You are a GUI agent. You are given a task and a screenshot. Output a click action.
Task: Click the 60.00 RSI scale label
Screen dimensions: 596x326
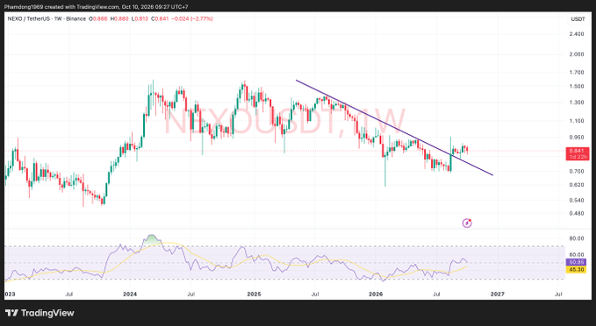pos(577,255)
